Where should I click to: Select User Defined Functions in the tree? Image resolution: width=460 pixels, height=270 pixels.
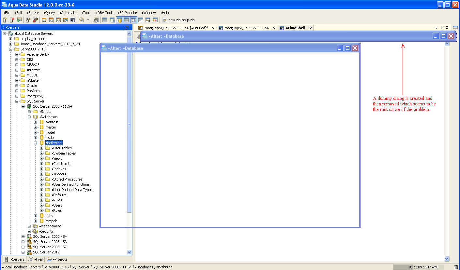(x=70, y=184)
